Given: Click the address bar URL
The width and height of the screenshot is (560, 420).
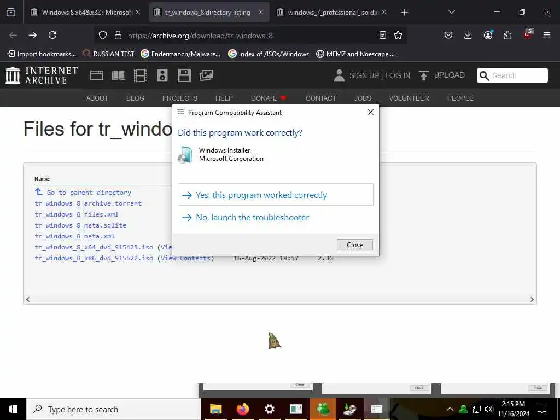Looking at the screenshot, I should click(200, 36).
